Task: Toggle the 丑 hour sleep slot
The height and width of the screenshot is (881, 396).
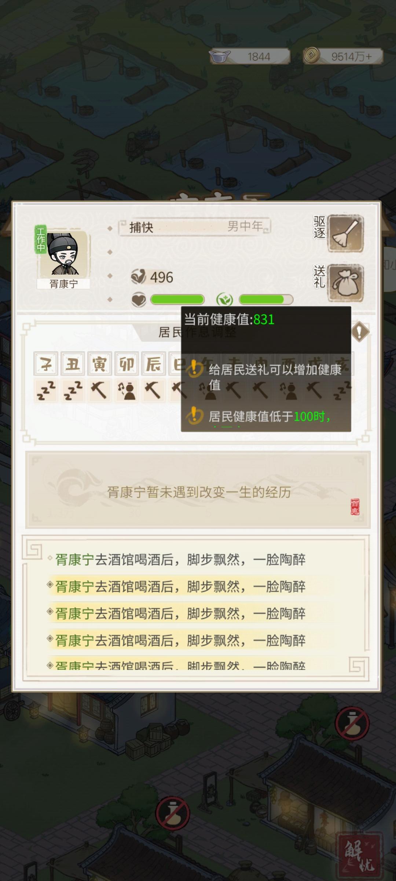Action: (73, 391)
